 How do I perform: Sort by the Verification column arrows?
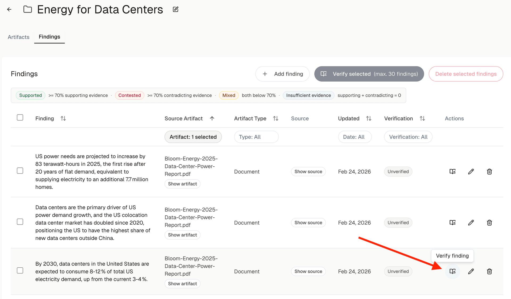pyautogui.click(x=422, y=119)
